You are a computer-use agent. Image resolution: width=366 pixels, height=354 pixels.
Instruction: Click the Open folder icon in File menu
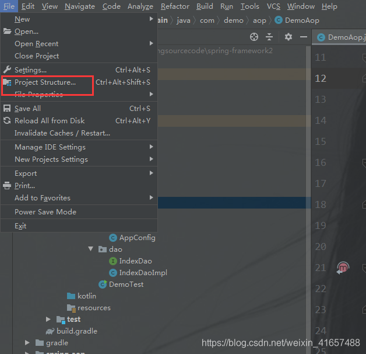click(7, 31)
